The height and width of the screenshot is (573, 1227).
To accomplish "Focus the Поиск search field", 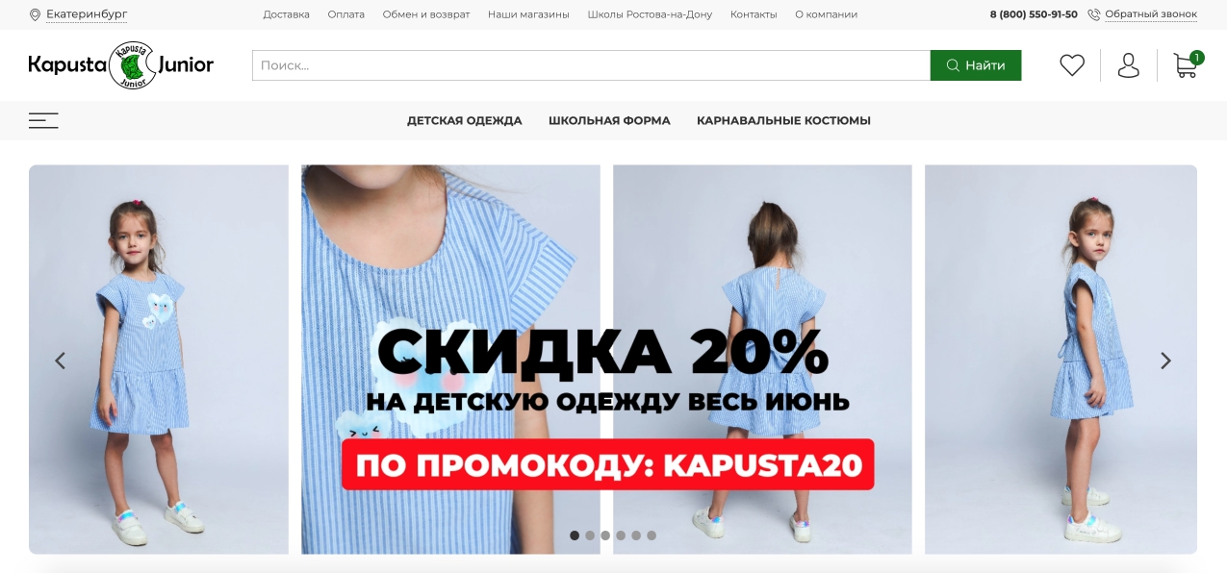I will (591, 65).
